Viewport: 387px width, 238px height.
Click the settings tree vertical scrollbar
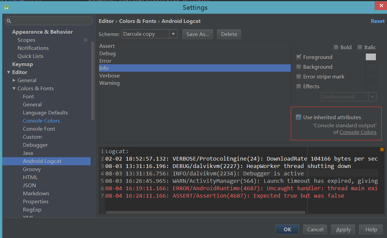(x=93, y=81)
